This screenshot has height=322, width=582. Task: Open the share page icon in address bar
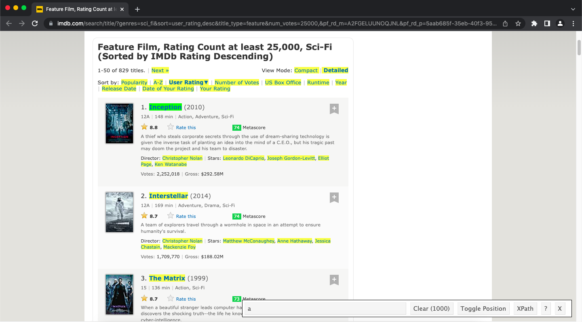[x=505, y=23]
